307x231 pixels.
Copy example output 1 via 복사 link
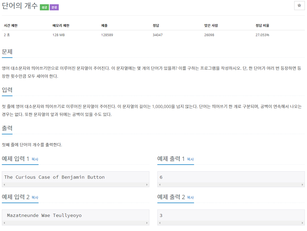tap(190, 159)
